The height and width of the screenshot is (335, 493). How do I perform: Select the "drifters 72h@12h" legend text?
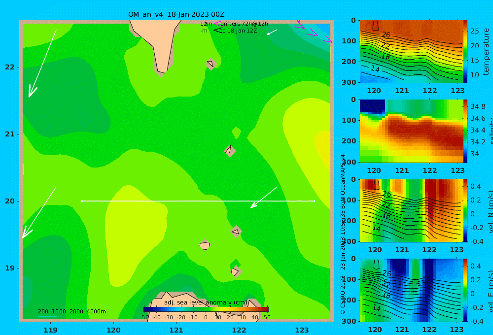[245, 24]
